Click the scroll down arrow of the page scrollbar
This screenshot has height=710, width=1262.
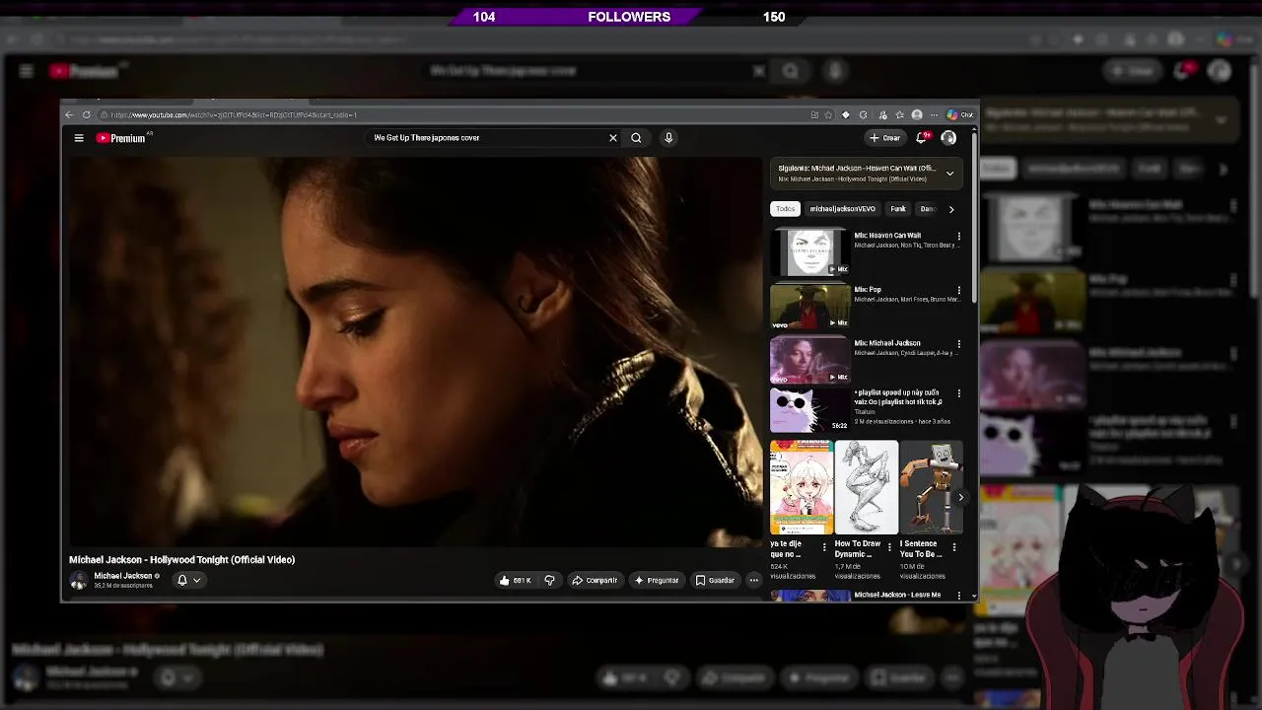tap(974, 596)
